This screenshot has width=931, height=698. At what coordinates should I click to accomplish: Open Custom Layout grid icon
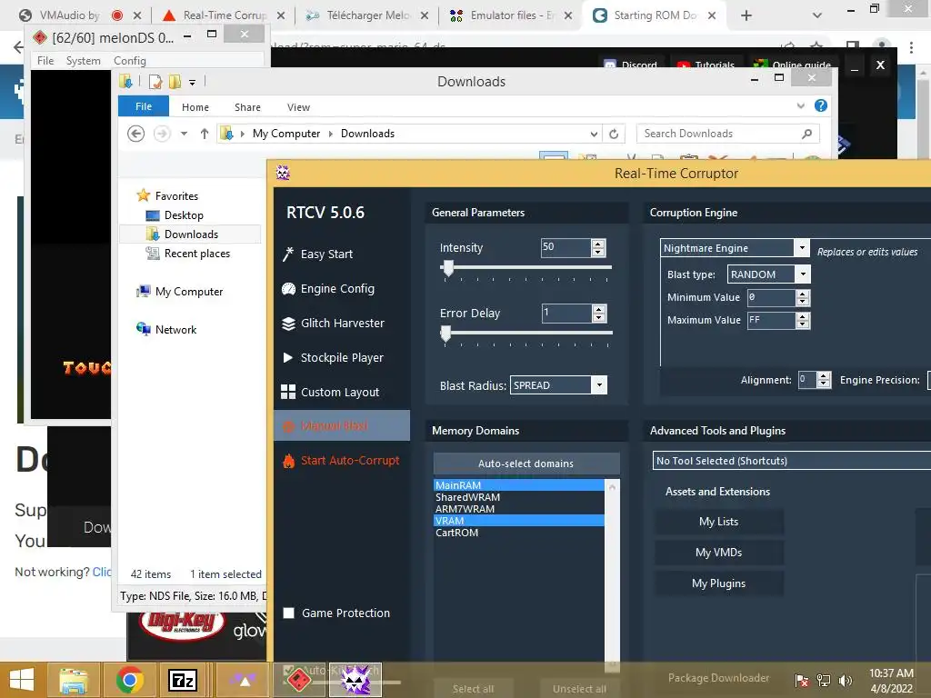(288, 393)
